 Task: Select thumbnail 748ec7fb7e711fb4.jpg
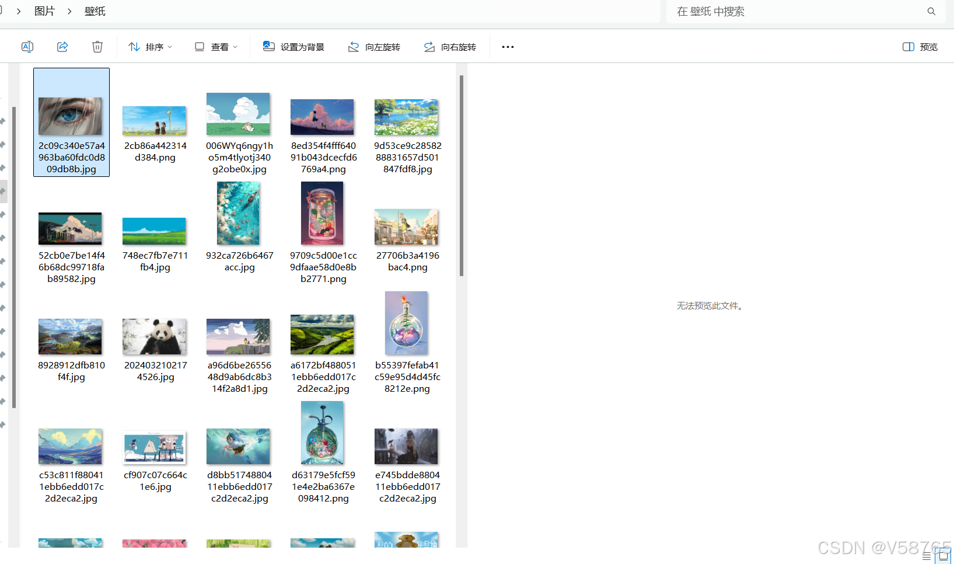154,231
